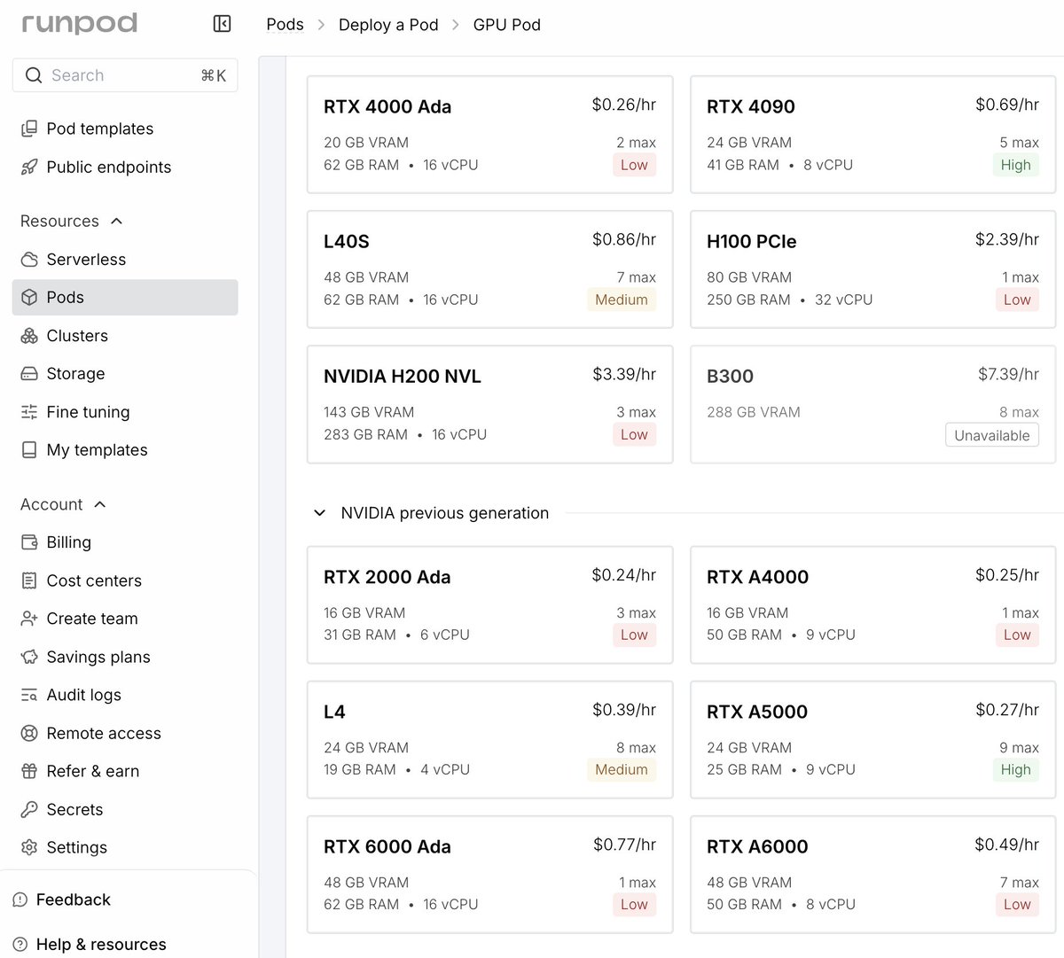Click the My templates icon

click(x=29, y=449)
